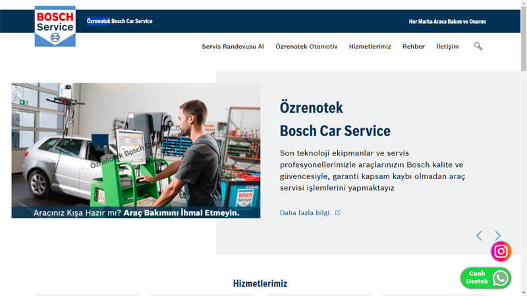Click Her Marka Araca Bakım ve Onarım text
Screen dimensions: 527x296
pyautogui.click(x=447, y=21)
